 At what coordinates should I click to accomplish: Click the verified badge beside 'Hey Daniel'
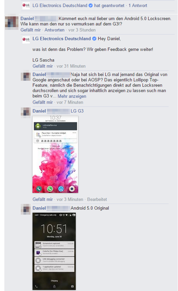coord(95,39)
